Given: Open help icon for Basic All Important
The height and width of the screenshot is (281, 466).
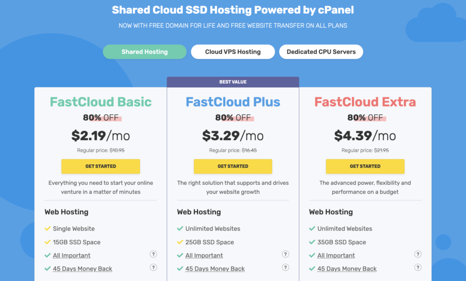Looking at the screenshot, I should [x=153, y=254].
